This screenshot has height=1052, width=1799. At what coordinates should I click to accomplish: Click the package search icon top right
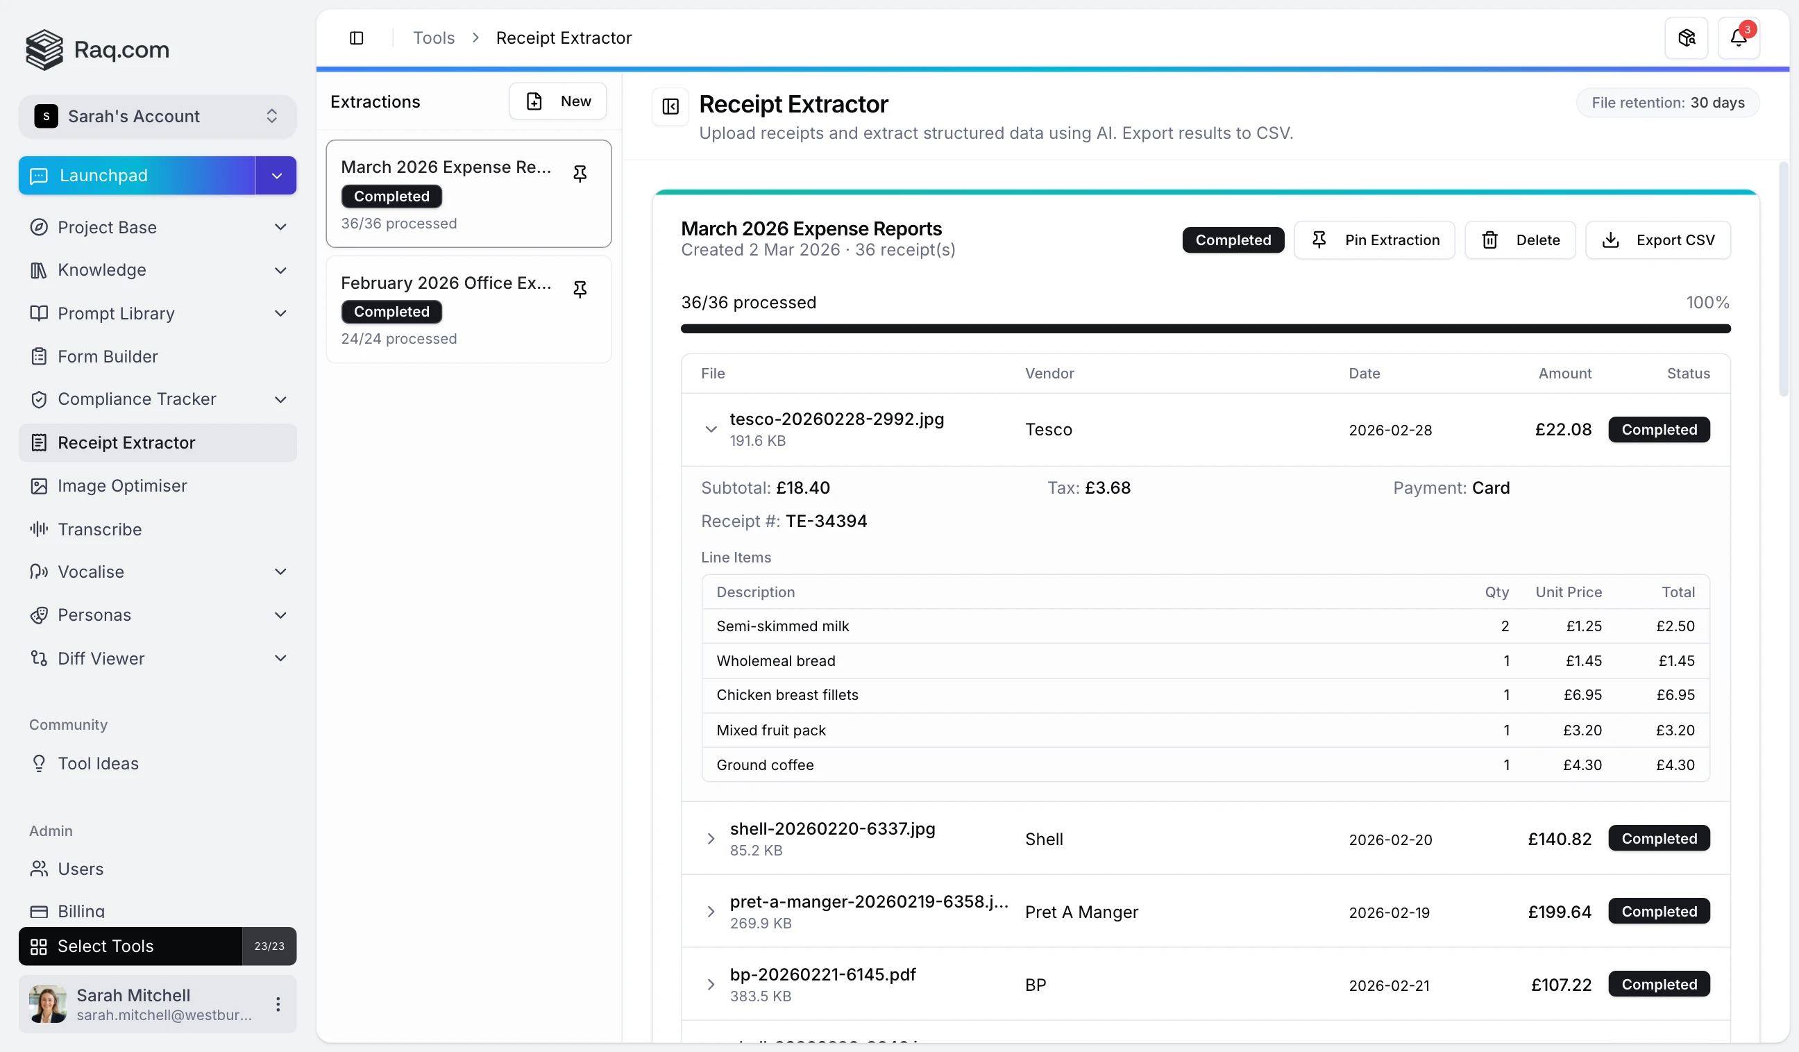click(1685, 38)
